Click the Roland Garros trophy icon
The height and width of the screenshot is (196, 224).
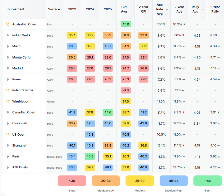[8, 90]
